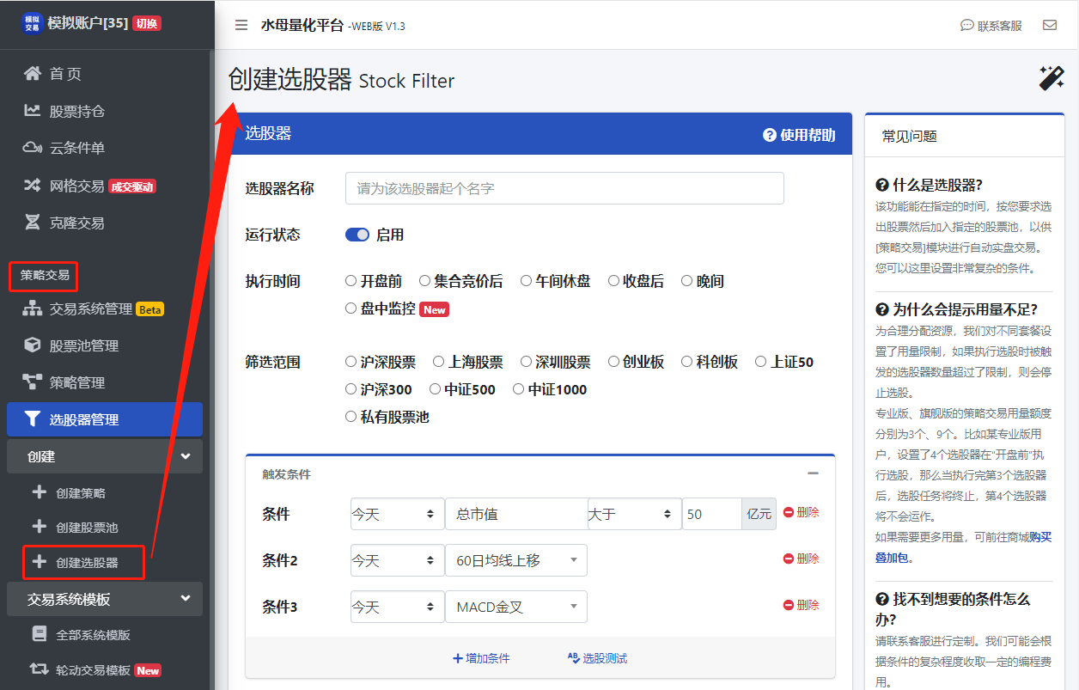Screen dimensions: 1079x690
Task: Choose 沪深300 as filter range
Action: click(x=351, y=389)
